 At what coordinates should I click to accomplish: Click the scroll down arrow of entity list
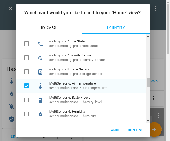click(x=148, y=121)
